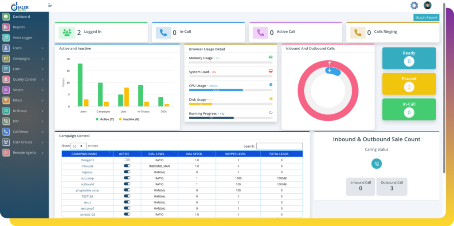Expand the Quality Control submenu chevron
Image resolution: width=454 pixels, height=226 pixels.
[x=43, y=79]
